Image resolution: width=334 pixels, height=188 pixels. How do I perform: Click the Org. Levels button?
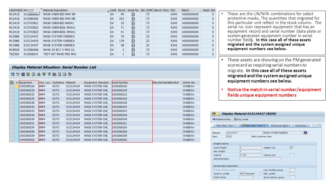click(x=241, y=119)
